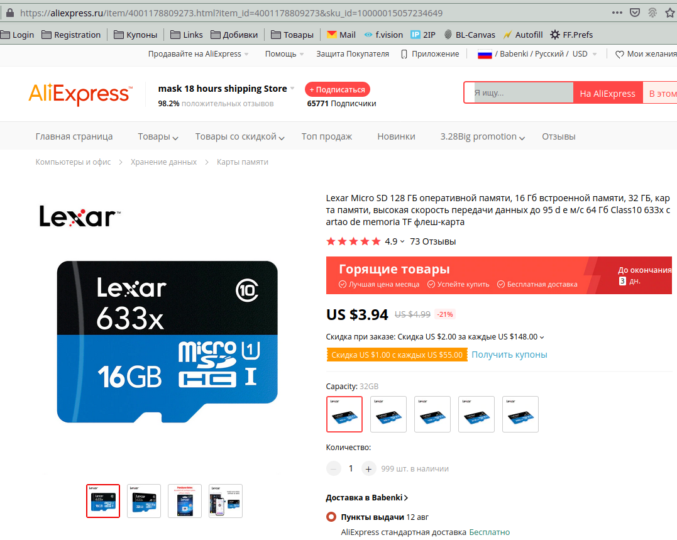Screen dimensions: 677x540
Task: Click the AliExpress logo
Action: (80, 94)
